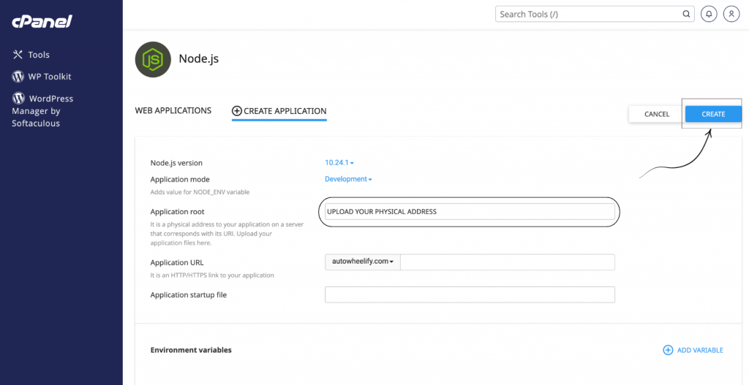Open WP Toolkit in sidebar
The height and width of the screenshot is (385, 749).
42,76
